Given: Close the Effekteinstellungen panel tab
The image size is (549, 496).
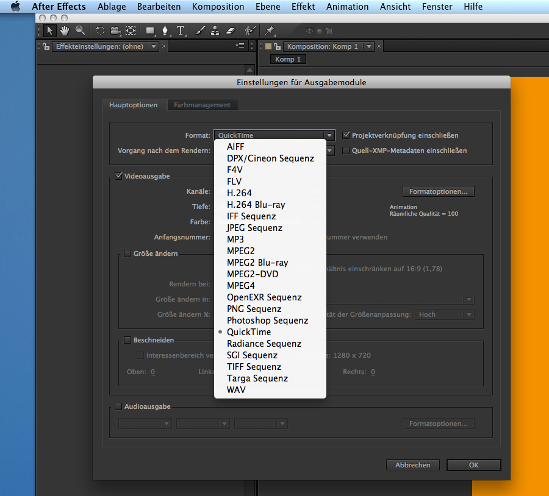Looking at the screenshot, I should (x=163, y=46).
